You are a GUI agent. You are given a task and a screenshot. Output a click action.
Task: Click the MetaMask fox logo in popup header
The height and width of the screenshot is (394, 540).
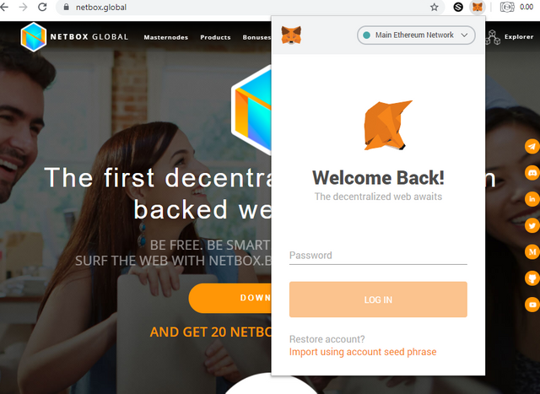point(291,35)
